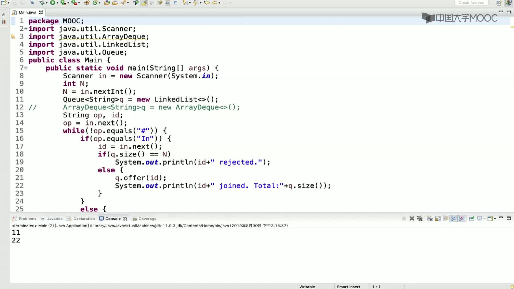Toggle Console Word Wrap
Screen dimensions: 514x289
click(445, 218)
